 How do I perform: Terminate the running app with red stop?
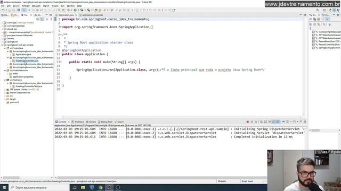pos(247,121)
